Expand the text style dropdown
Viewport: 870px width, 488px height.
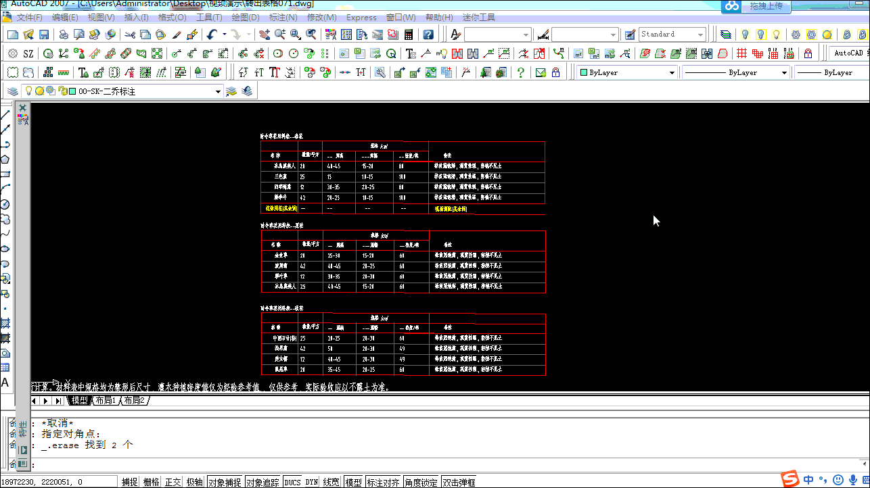pyautogui.click(x=498, y=34)
